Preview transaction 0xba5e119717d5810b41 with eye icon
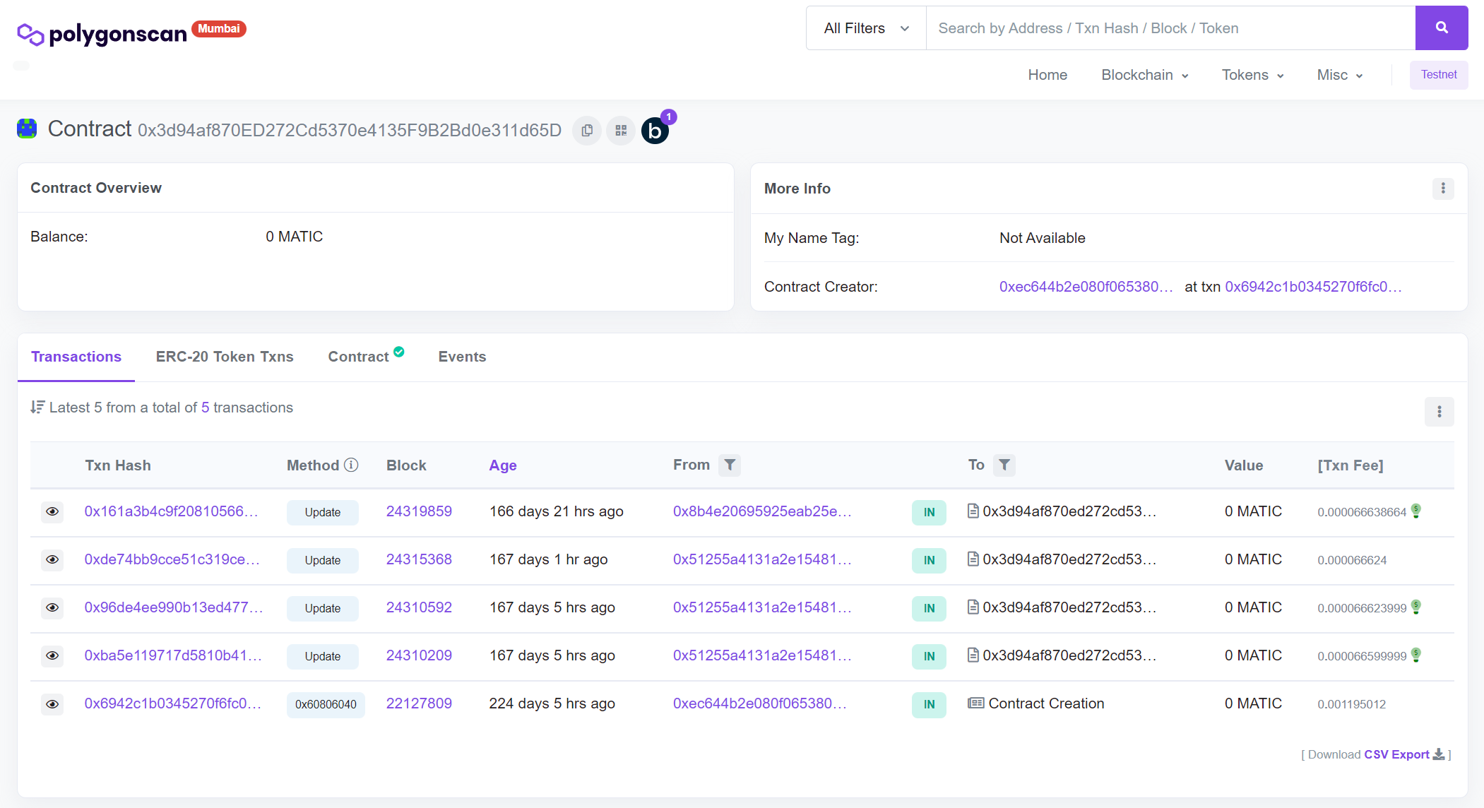1484x808 pixels. click(52, 655)
